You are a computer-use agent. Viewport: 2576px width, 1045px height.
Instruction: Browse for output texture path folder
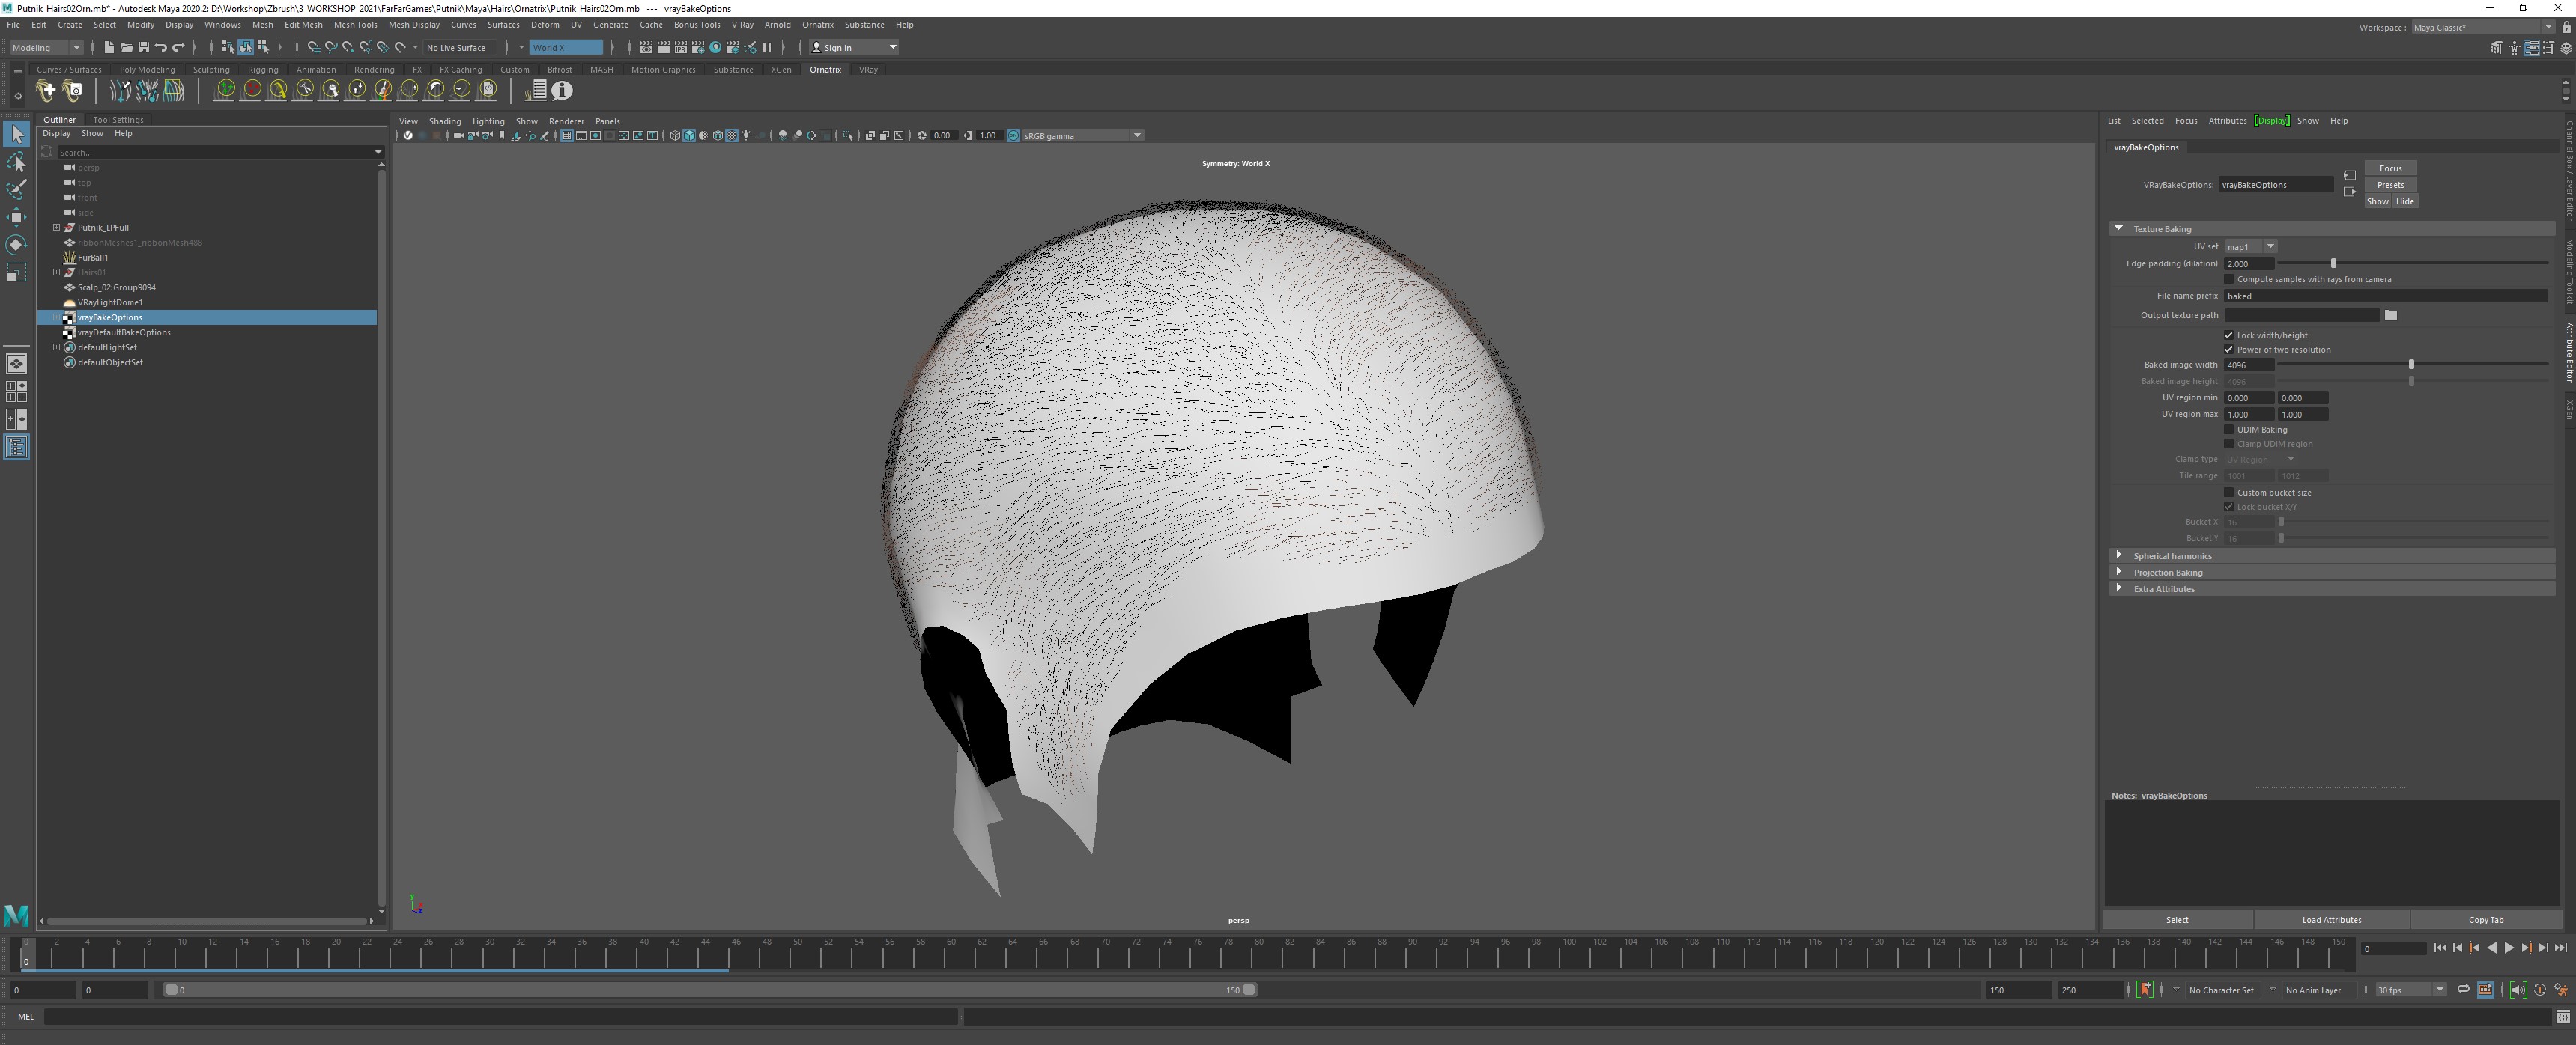[2390, 316]
